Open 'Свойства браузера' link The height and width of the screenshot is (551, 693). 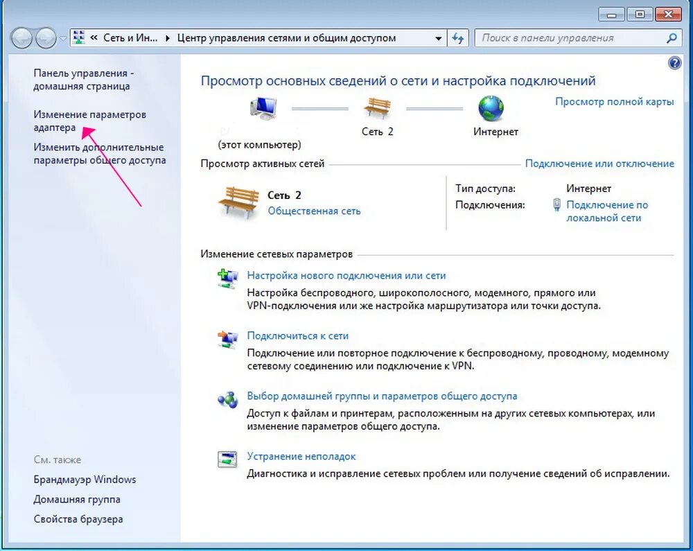click(x=78, y=519)
